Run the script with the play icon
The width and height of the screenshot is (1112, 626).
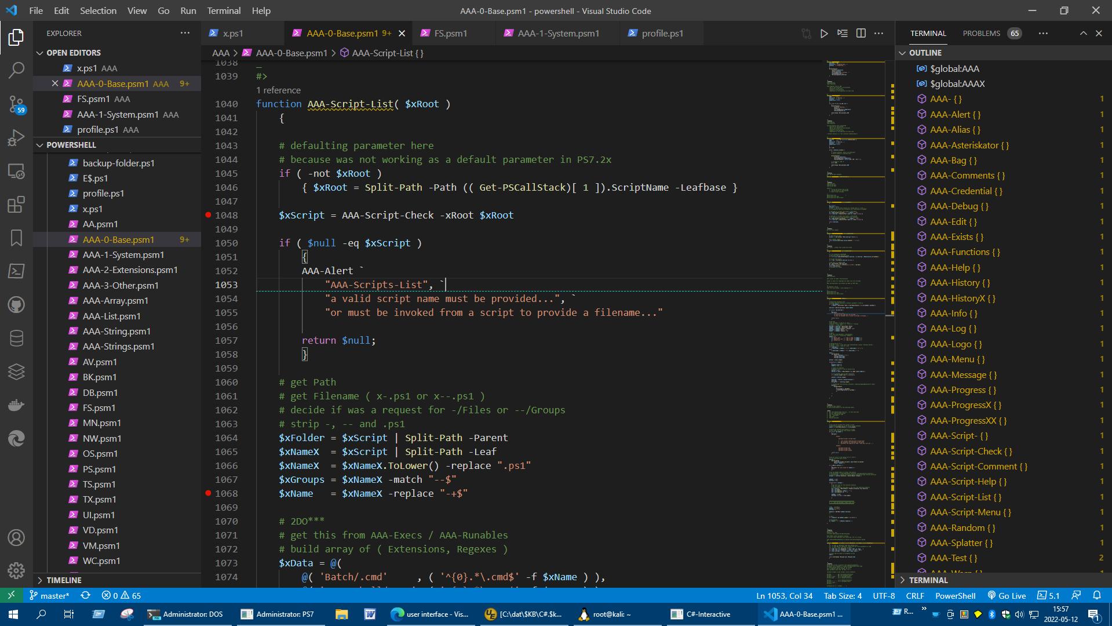pos(824,34)
